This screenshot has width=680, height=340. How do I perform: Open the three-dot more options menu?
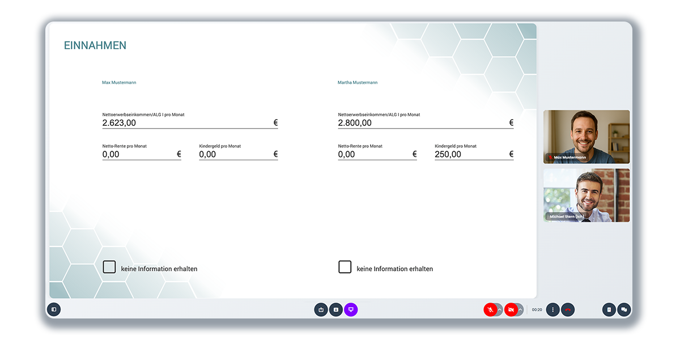(552, 309)
